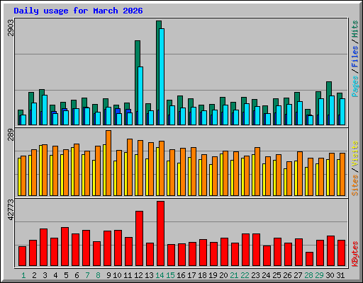Click the KBytes legend label
Screen dimensions: 363x283
(x=355, y=254)
